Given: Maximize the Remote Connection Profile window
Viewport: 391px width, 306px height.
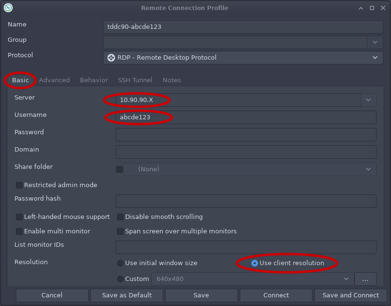Looking at the screenshot, I should (372, 8).
